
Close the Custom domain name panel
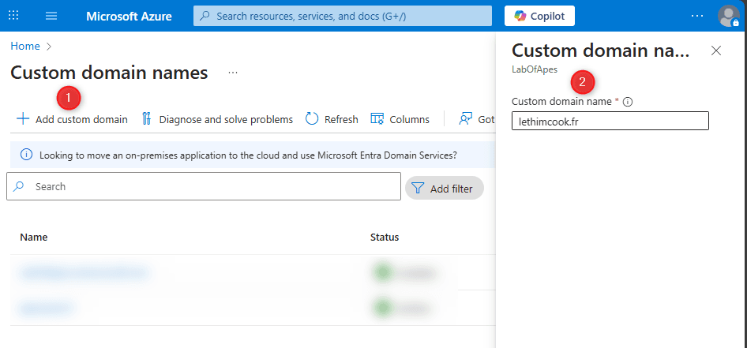tap(716, 51)
